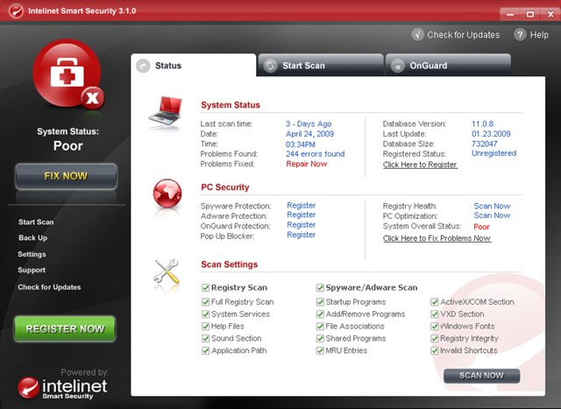
Task: Click the red globe PC Security icon
Action: pos(167,191)
